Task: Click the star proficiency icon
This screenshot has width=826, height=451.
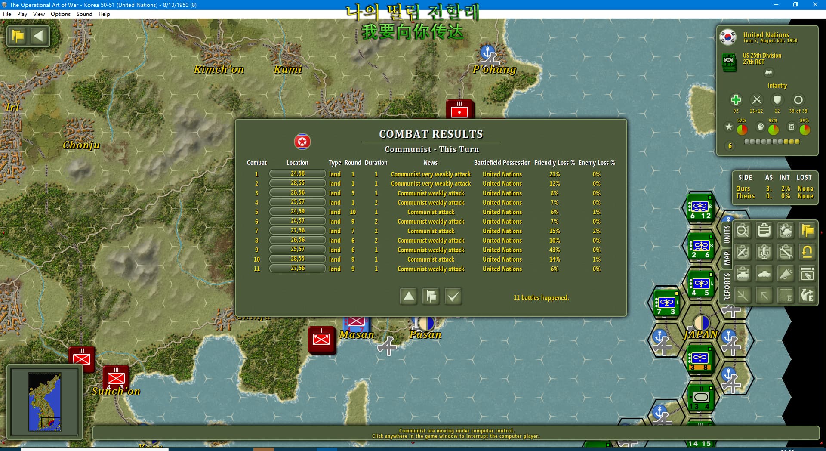Action: (x=729, y=127)
